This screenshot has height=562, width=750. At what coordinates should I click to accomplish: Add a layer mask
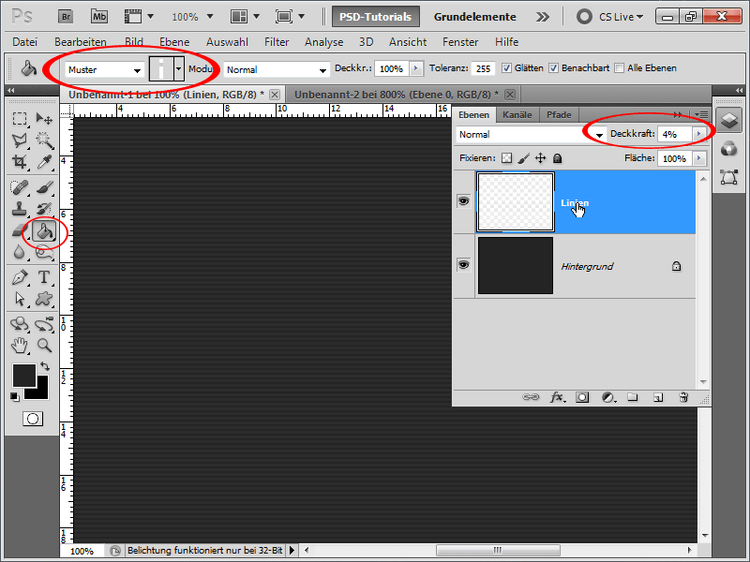(x=582, y=397)
